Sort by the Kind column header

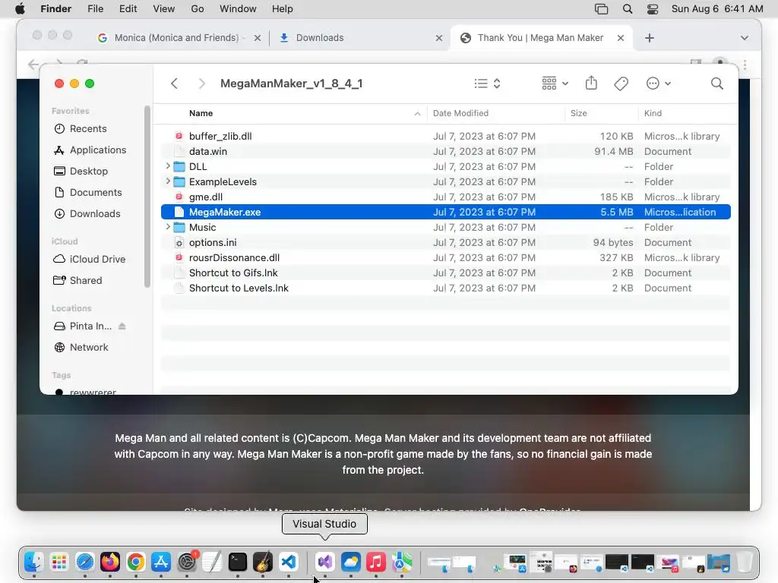point(687,113)
